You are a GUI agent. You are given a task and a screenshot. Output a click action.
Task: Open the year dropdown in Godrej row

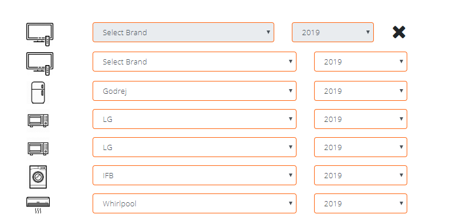(x=360, y=91)
